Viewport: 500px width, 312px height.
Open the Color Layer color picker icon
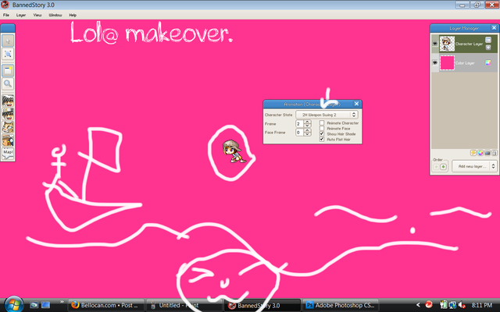click(488, 62)
